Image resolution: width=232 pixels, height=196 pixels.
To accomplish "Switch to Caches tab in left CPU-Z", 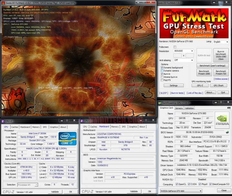I will 15,127.
